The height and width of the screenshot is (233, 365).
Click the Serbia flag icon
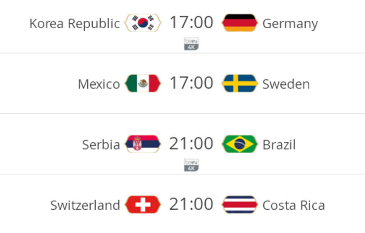click(142, 144)
